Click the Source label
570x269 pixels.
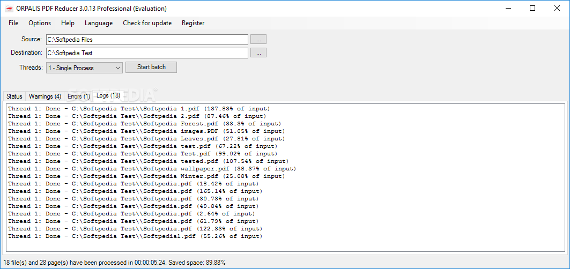(x=32, y=39)
